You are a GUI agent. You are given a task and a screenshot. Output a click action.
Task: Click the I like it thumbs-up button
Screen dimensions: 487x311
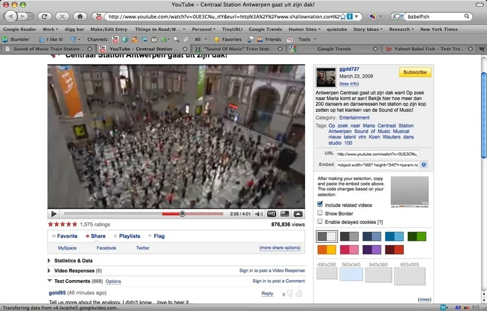click(x=51, y=39)
